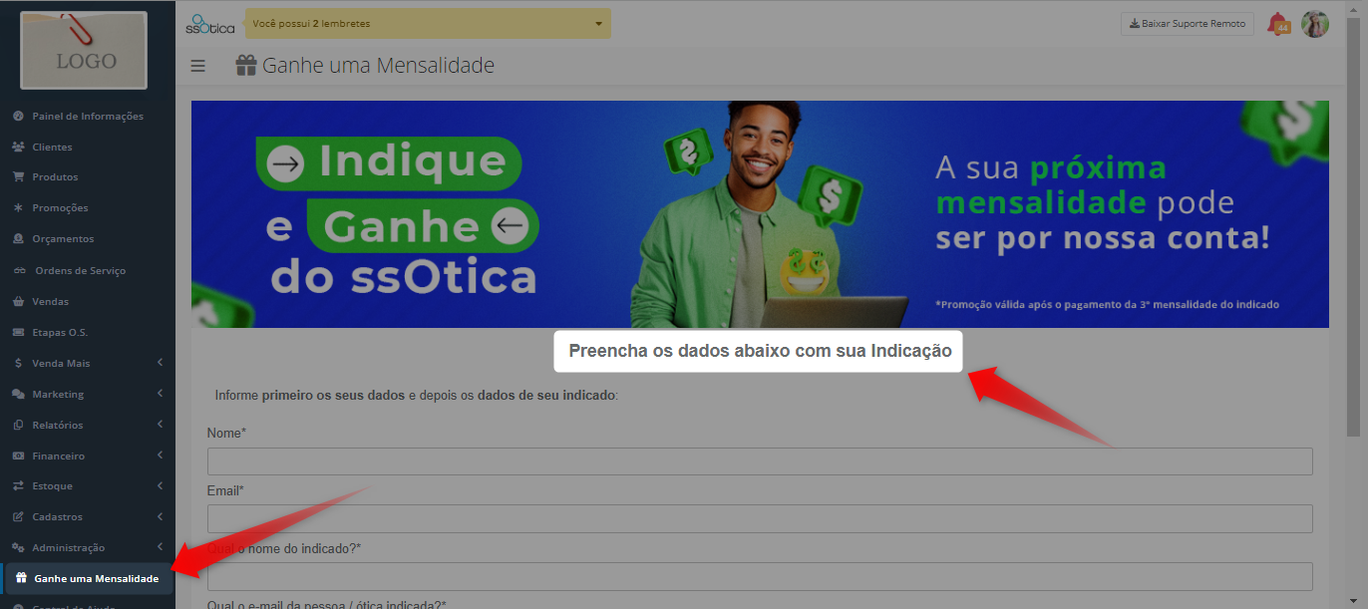Click Baixar Suporte Remoto button
This screenshot has width=1368, height=609.
(x=1188, y=24)
